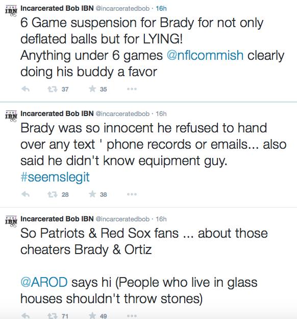Screen dimensions: 297x319
Task: Open the first tweet's 16h timestamp
Action: click(x=161, y=8)
